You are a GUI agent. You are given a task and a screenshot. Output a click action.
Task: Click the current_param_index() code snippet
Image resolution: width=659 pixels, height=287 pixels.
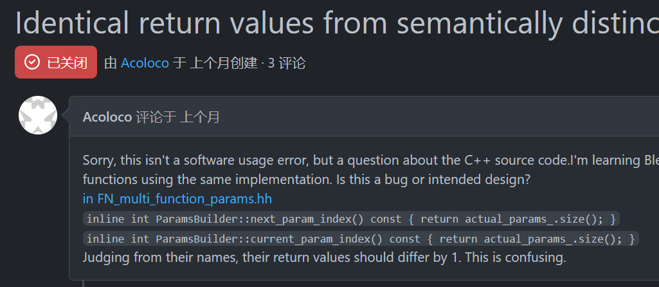click(361, 239)
